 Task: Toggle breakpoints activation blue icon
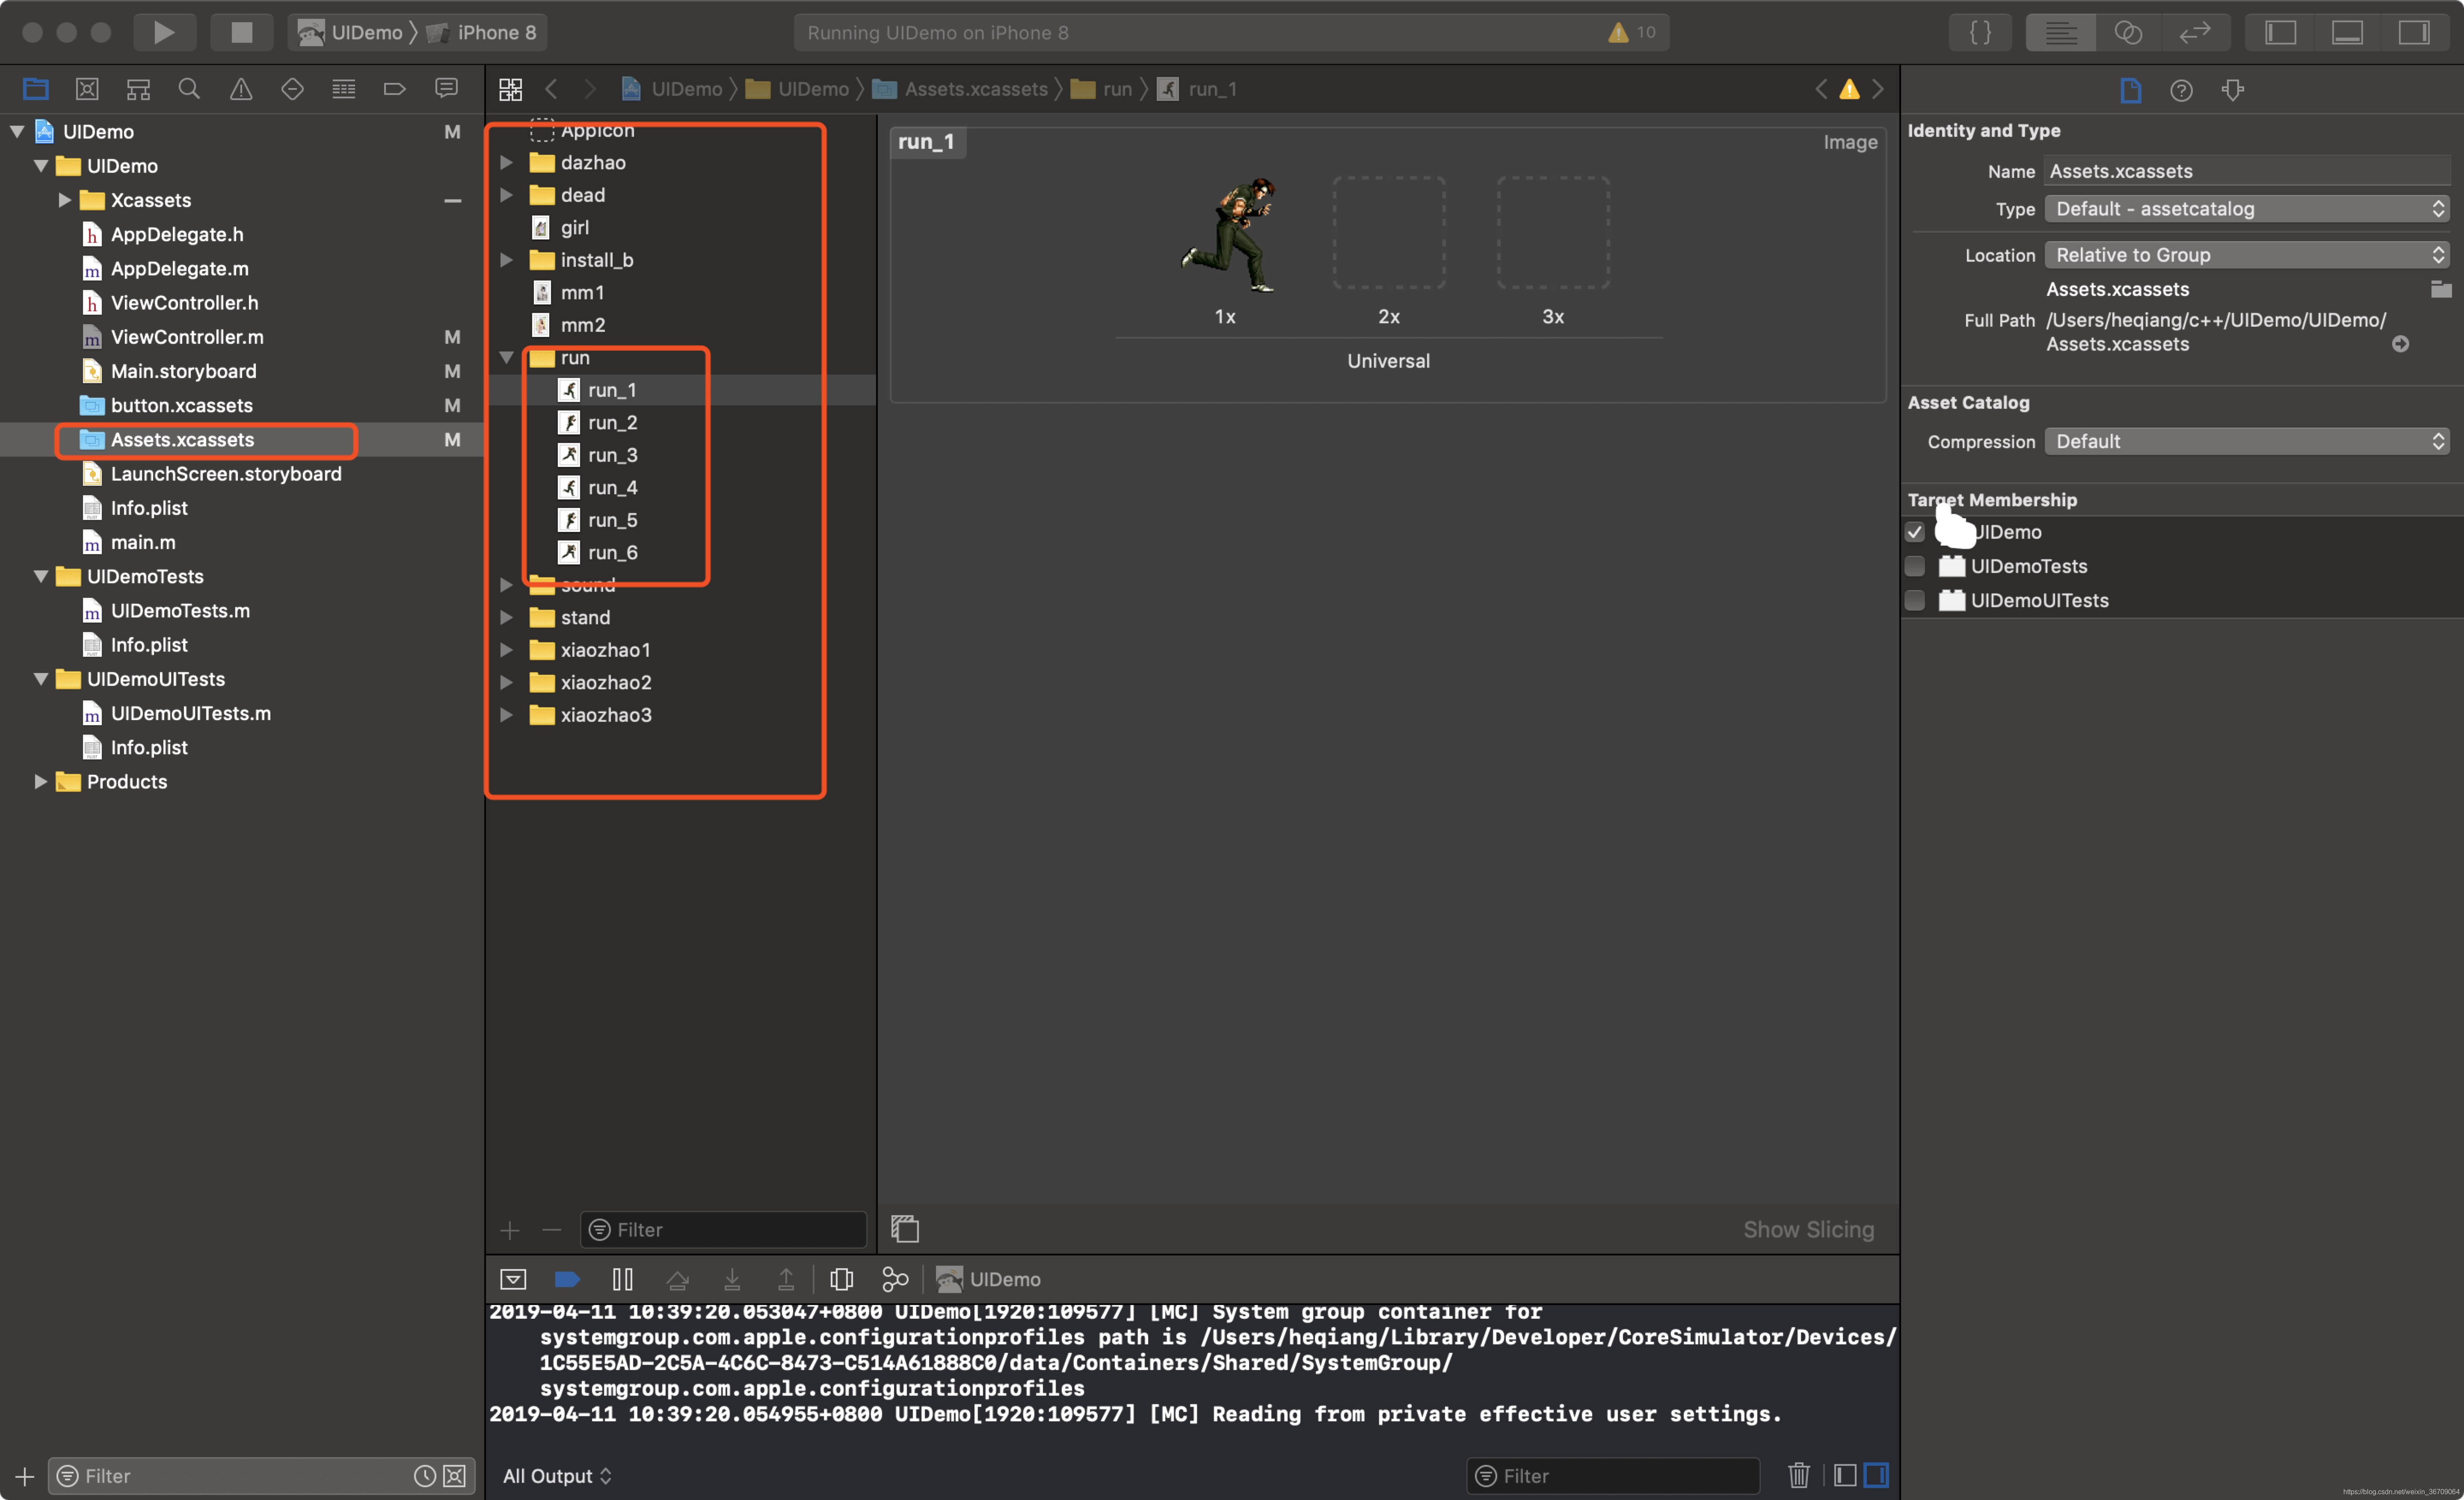(567, 1279)
